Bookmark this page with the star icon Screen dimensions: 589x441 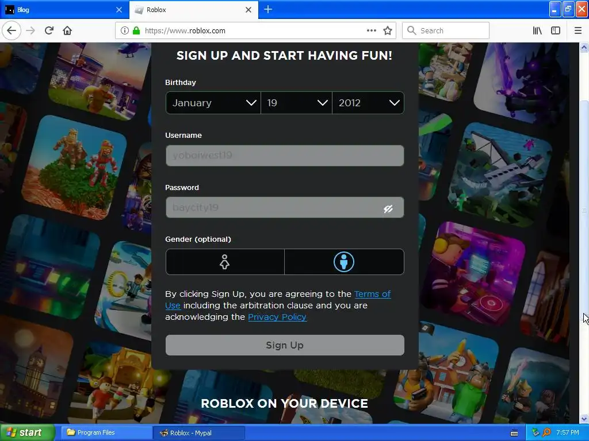388,31
